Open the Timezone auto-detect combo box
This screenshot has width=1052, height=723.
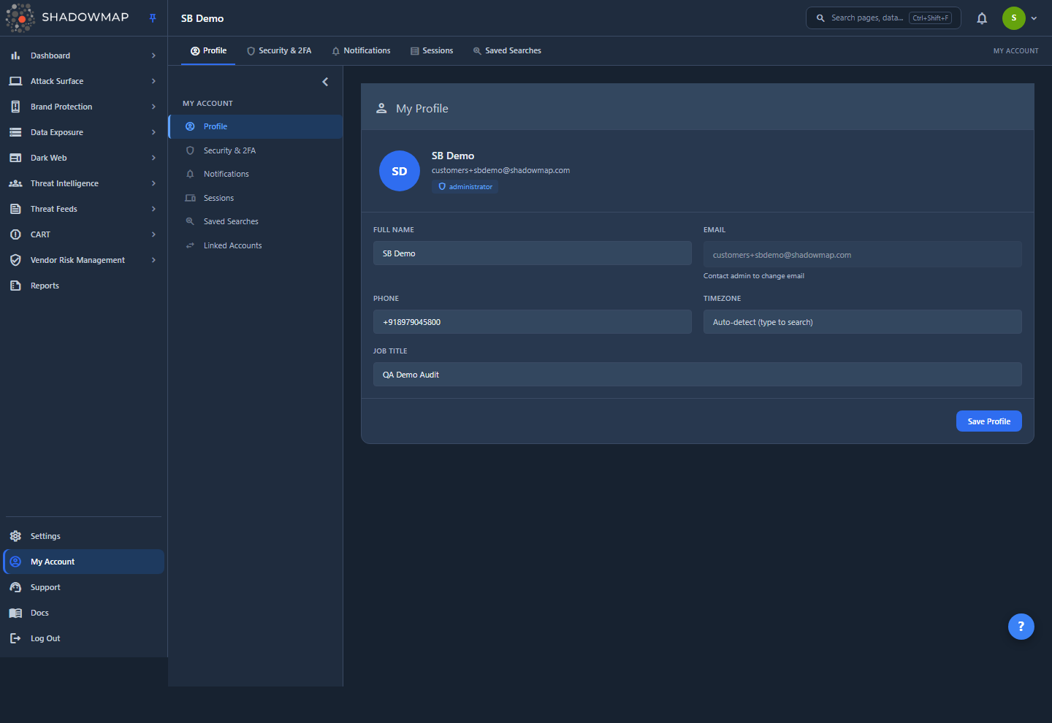tap(863, 322)
